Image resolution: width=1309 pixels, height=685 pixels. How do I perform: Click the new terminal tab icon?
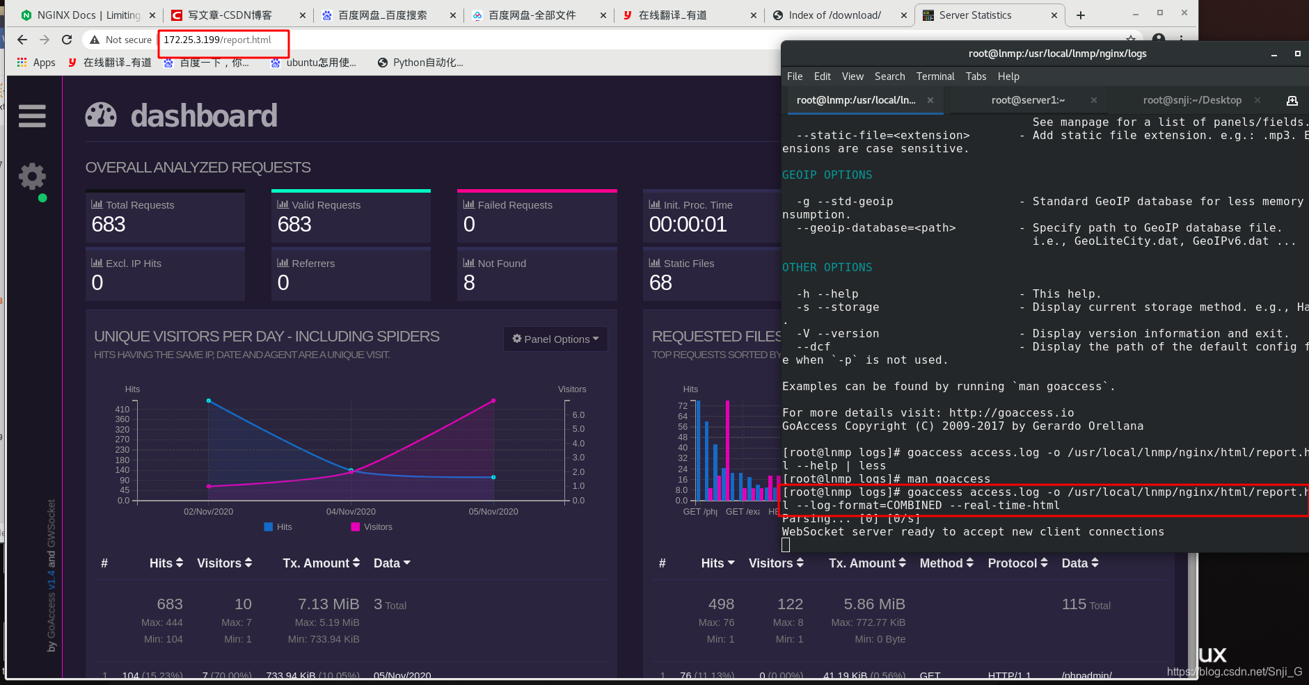[1292, 100]
